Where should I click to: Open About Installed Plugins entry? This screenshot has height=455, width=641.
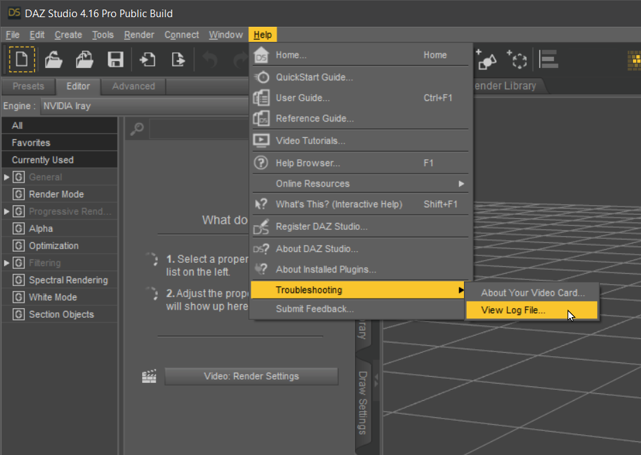click(x=360, y=270)
